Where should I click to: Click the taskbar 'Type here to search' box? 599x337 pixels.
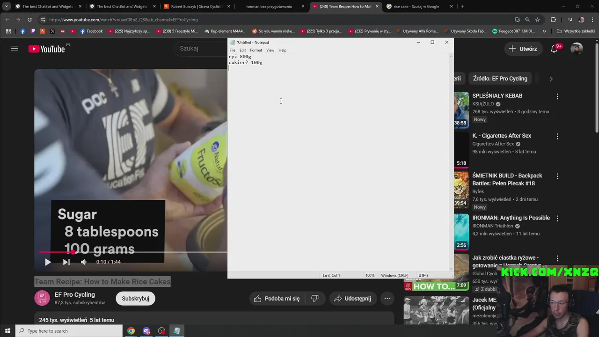pos(69,331)
